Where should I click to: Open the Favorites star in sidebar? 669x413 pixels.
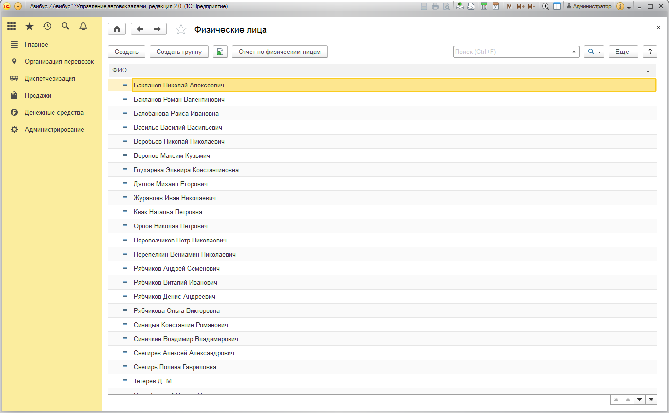(x=29, y=26)
